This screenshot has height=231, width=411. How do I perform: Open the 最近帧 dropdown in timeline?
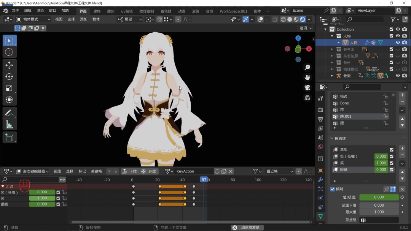point(279,171)
